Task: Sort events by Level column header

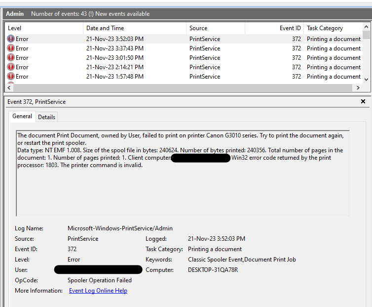Action: coord(43,28)
